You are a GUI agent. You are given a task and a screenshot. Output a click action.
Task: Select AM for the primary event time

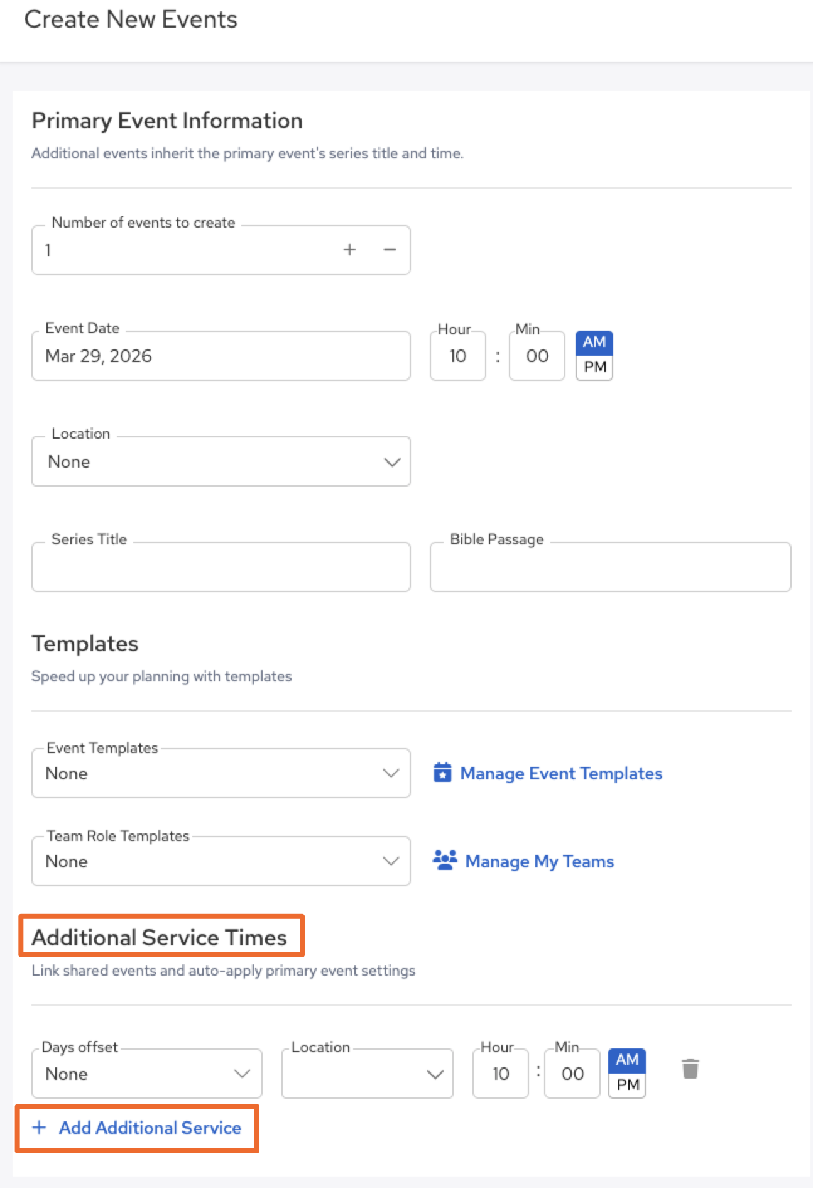594,343
